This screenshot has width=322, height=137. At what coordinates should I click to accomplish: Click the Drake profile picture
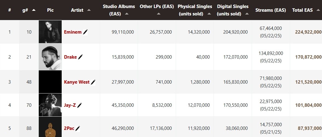(50, 57)
